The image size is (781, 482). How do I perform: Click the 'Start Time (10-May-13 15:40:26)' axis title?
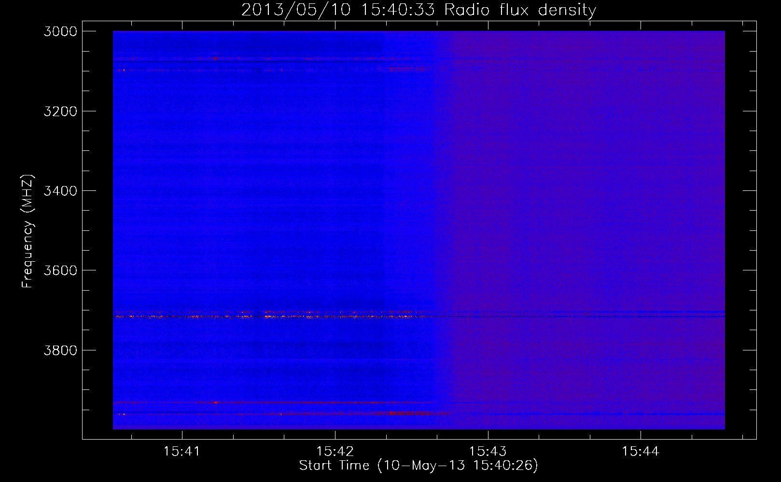(418, 466)
